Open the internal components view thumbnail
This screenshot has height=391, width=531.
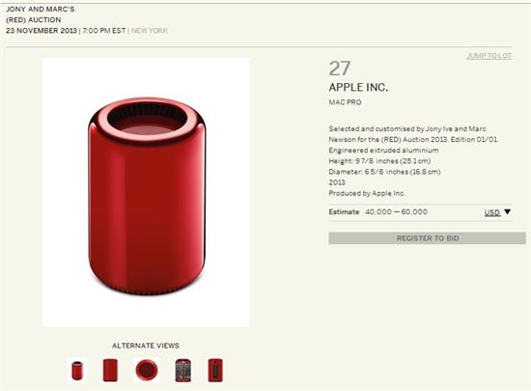coord(182,371)
